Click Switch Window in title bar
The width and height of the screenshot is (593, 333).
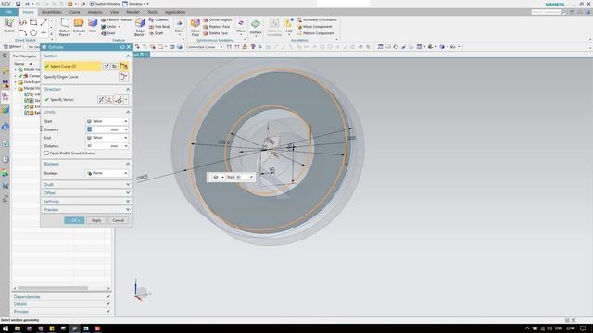click(x=105, y=4)
